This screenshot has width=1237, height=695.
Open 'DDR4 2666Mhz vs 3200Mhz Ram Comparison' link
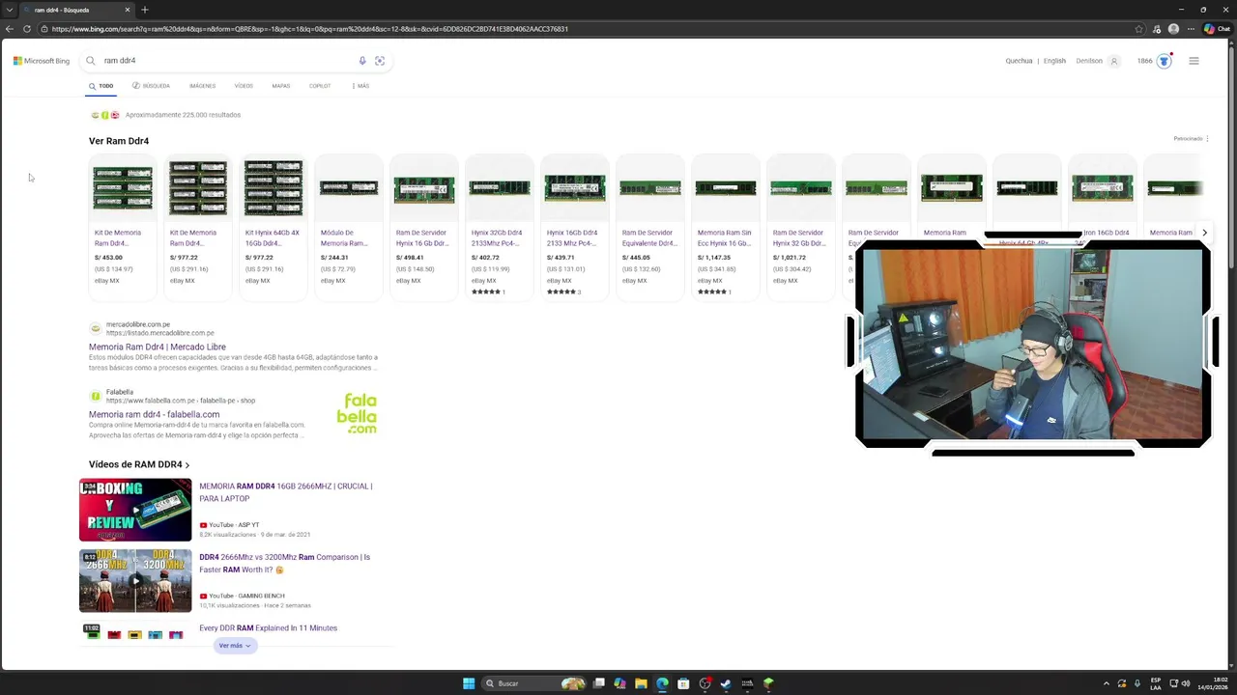click(285, 563)
